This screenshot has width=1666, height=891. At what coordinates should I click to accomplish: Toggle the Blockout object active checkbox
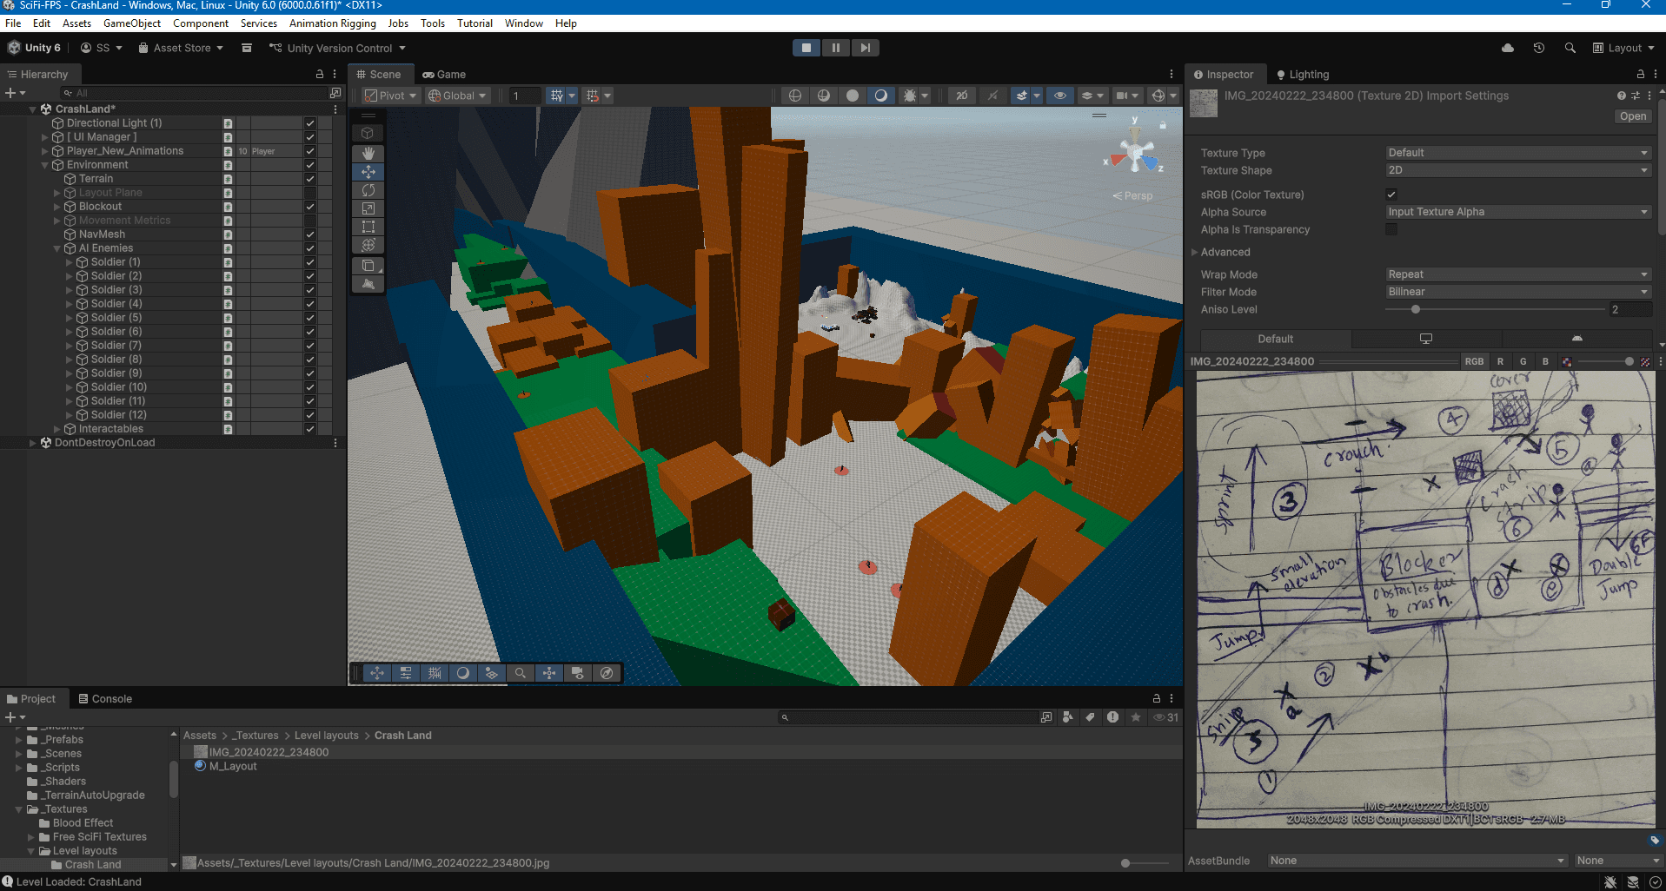[309, 207]
